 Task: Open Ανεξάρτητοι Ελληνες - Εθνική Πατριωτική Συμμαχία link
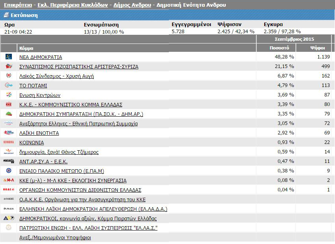click(x=78, y=124)
